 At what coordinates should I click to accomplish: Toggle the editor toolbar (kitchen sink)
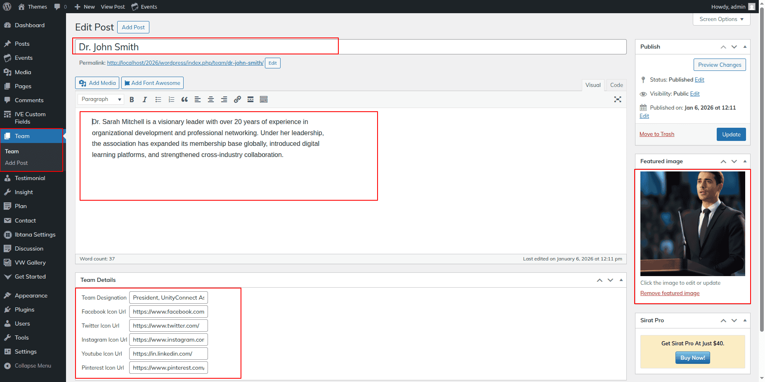(264, 100)
